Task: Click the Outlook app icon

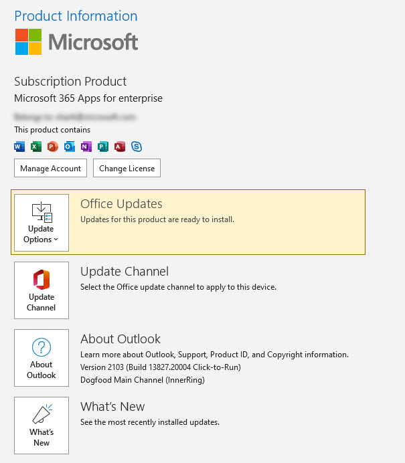Action: 70,147
